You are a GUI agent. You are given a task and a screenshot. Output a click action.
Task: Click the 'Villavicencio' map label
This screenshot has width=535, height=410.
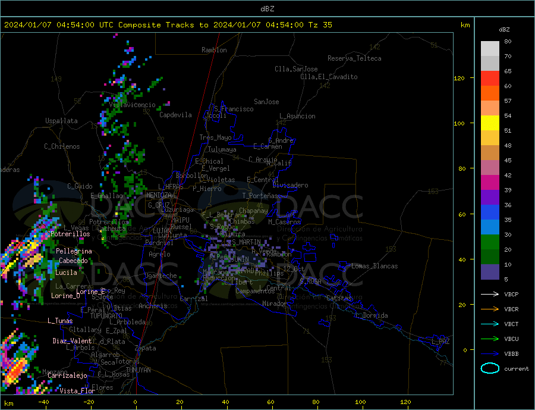pyautogui.click(x=133, y=105)
